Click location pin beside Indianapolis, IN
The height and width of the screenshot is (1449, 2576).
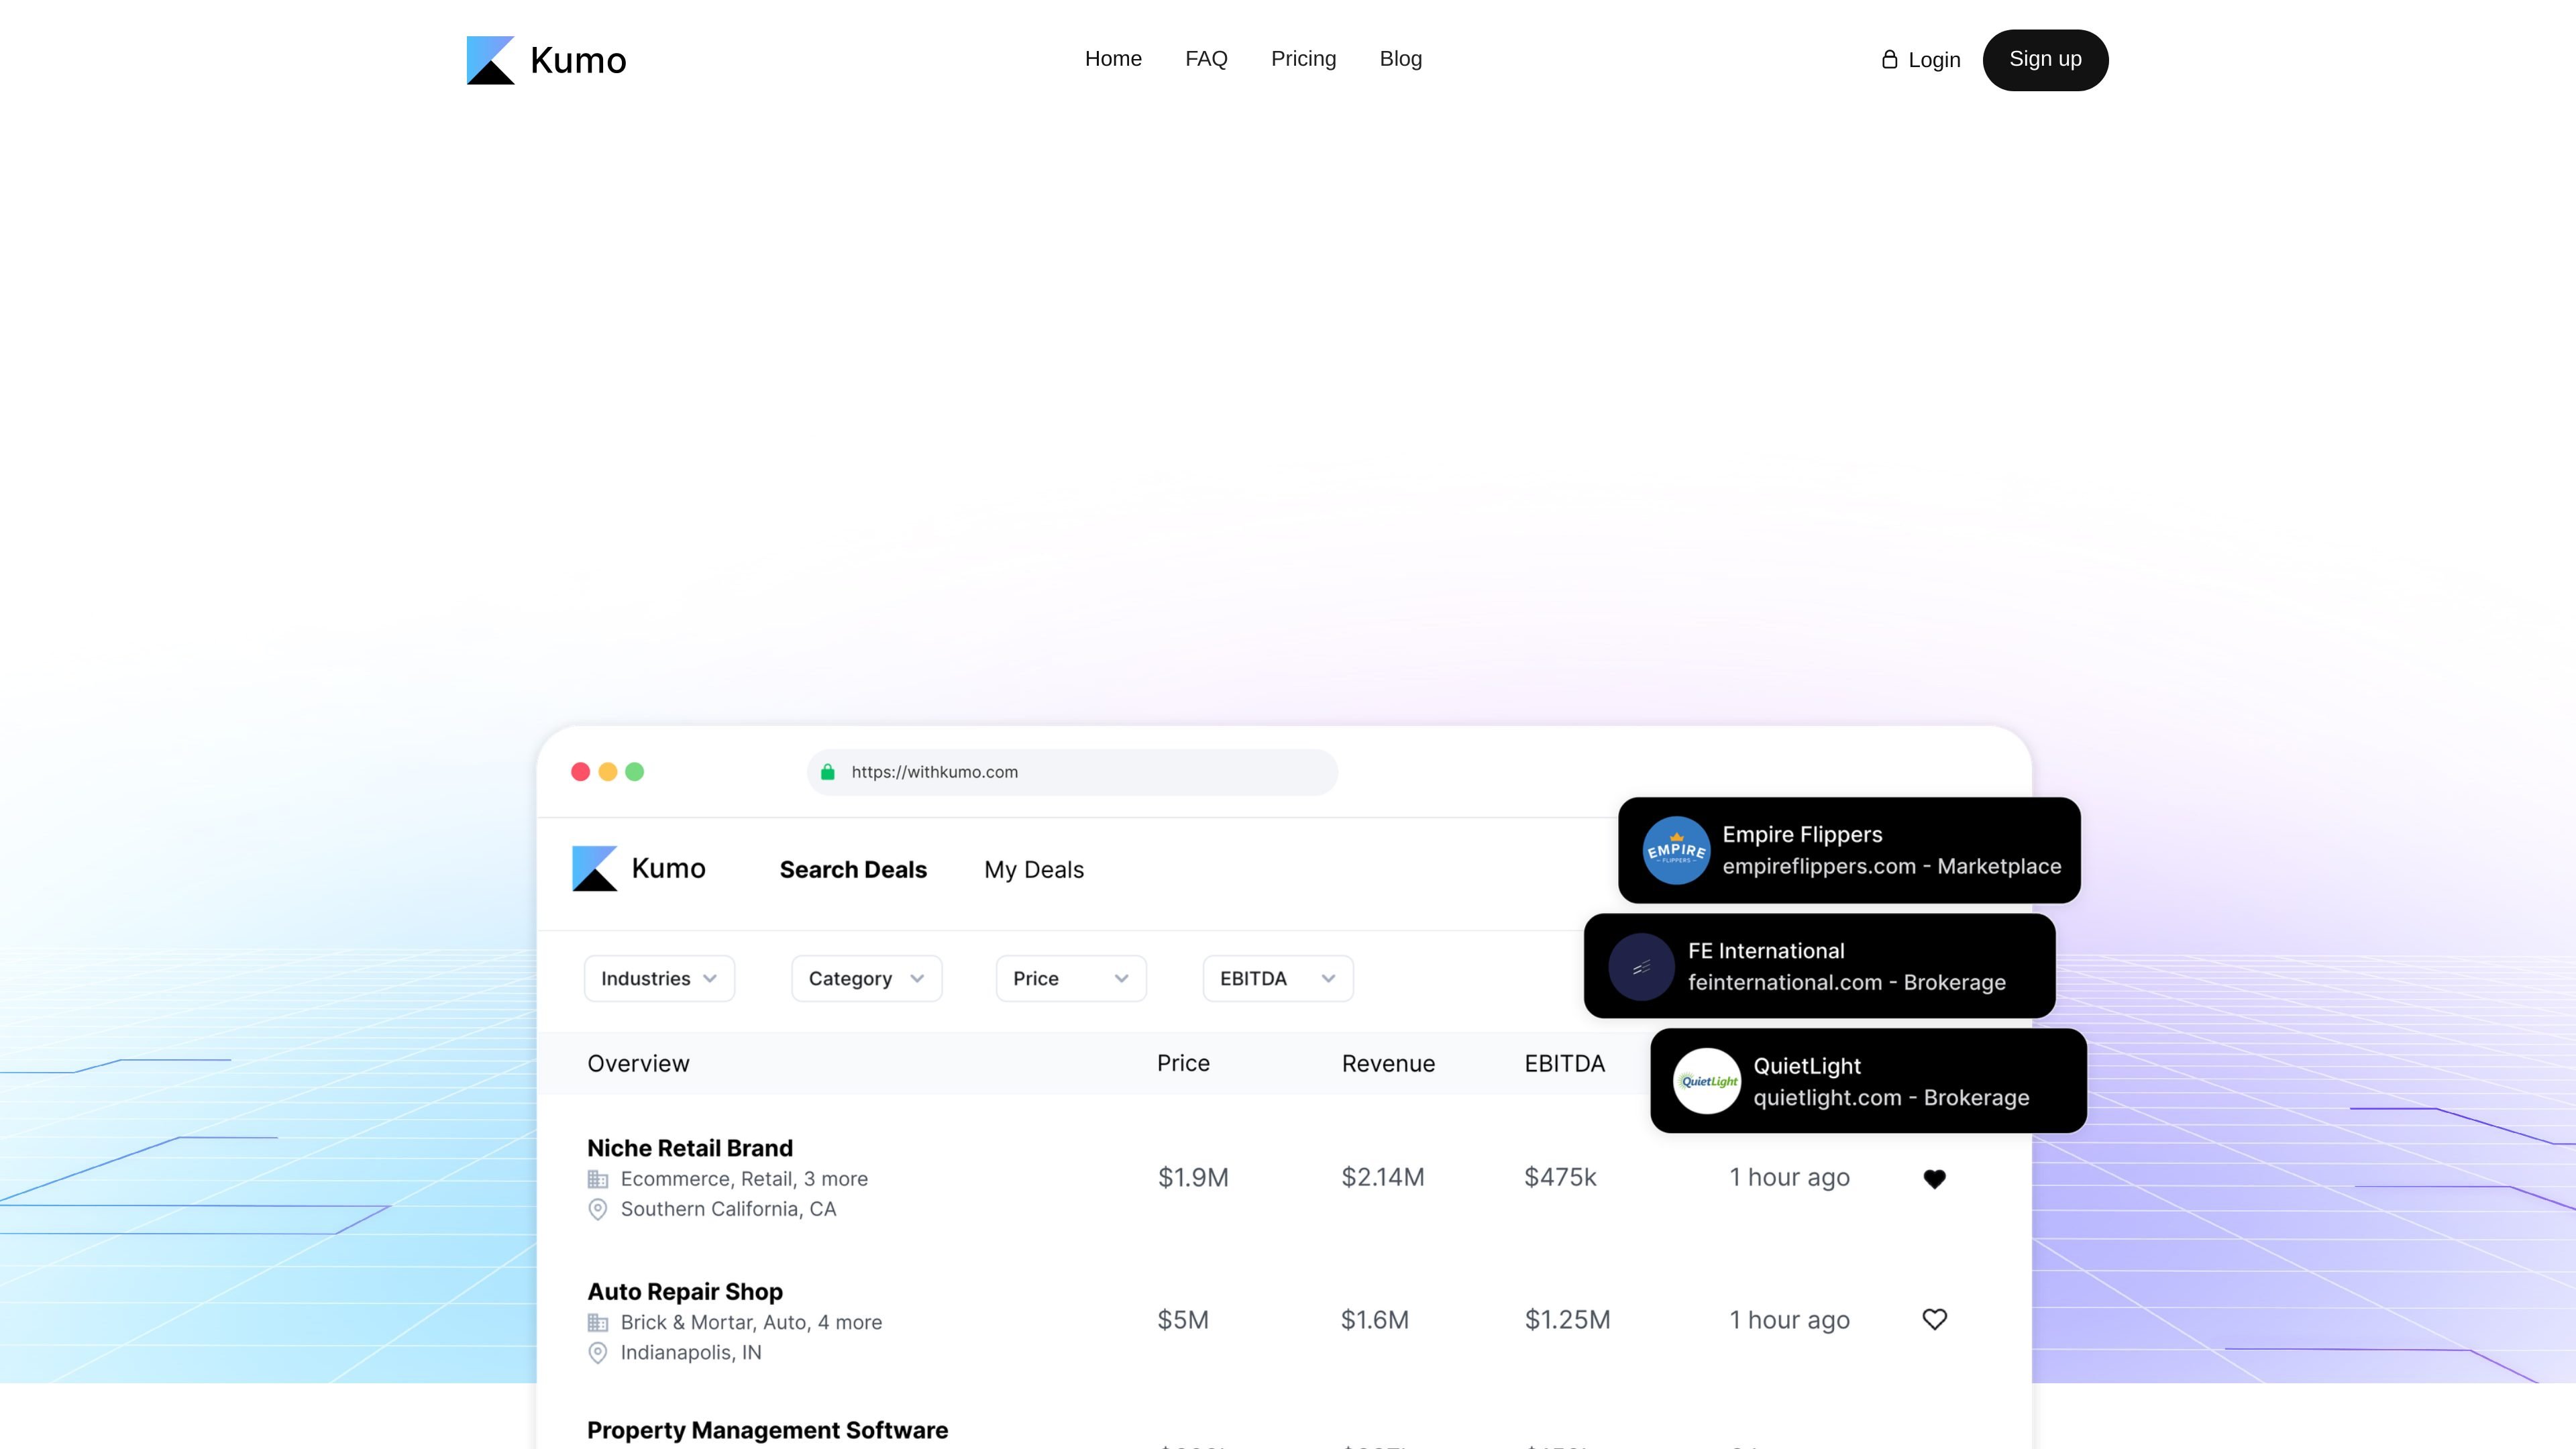pyautogui.click(x=598, y=1353)
